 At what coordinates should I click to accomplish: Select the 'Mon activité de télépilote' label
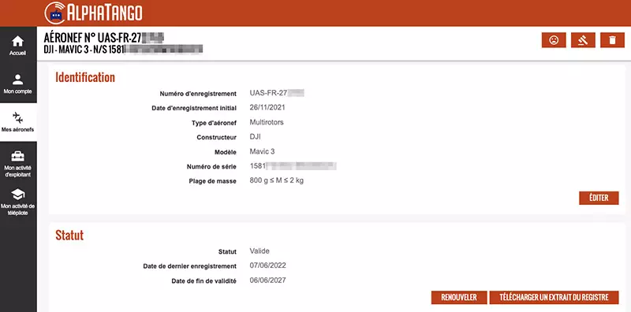17,210
